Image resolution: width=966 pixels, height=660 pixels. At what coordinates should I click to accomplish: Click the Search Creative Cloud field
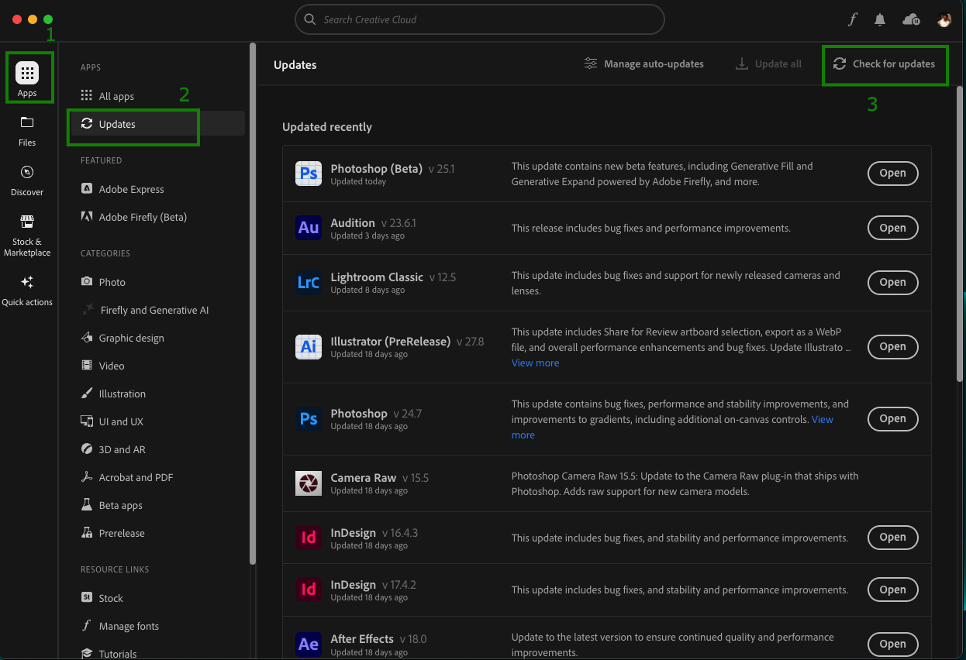[479, 19]
